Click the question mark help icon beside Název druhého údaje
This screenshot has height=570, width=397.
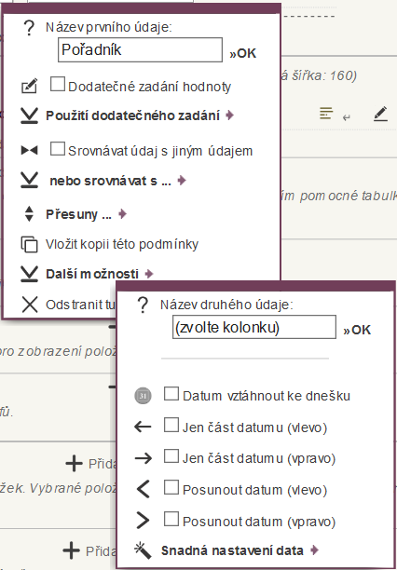(x=143, y=305)
